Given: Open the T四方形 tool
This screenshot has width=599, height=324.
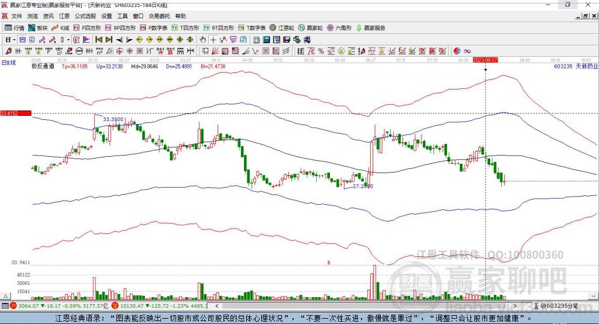Looking at the screenshot, I should point(185,28).
